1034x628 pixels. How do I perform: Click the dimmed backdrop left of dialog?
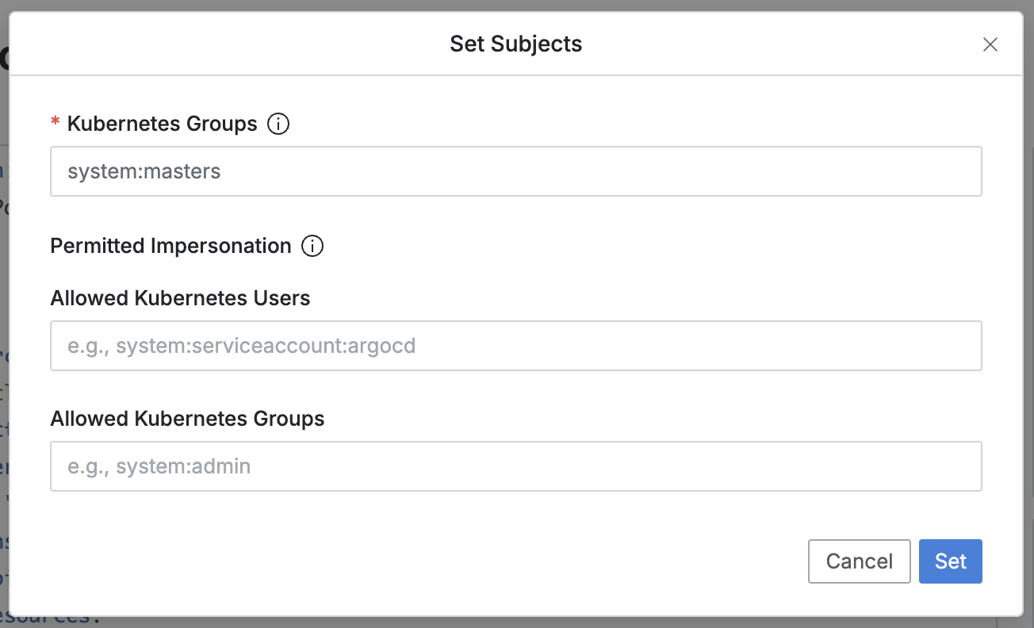tap(4, 317)
